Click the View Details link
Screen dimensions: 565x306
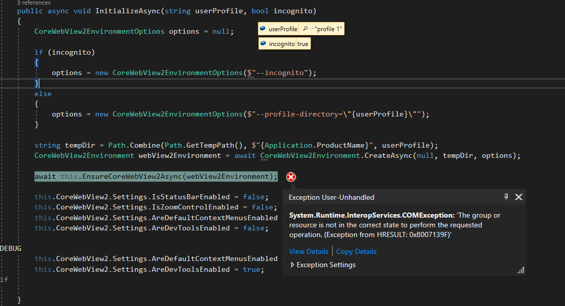coord(309,251)
